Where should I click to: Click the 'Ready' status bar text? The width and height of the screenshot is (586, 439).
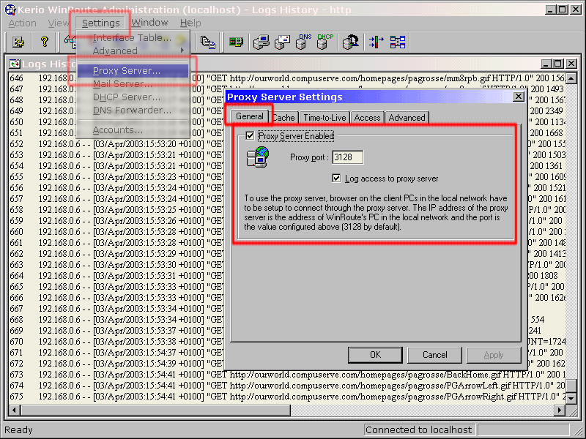pyautogui.click(x=19, y=430)
